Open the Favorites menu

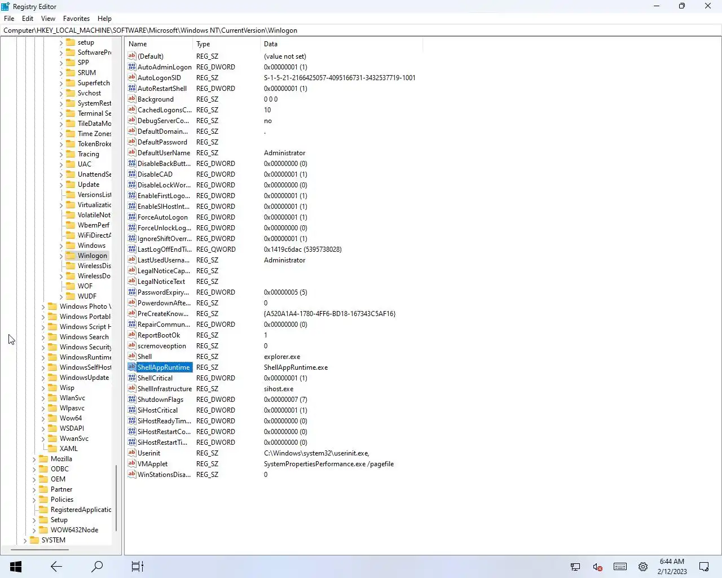tap(76, 19)
